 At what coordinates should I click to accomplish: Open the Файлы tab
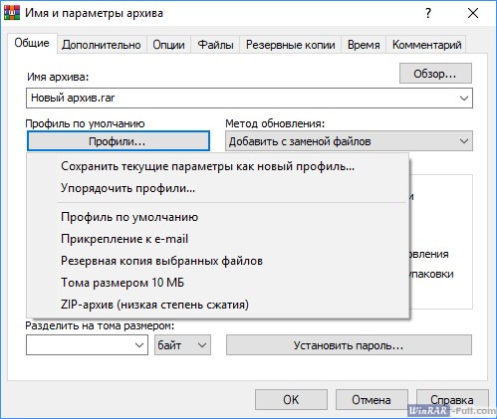click(215, 45)
